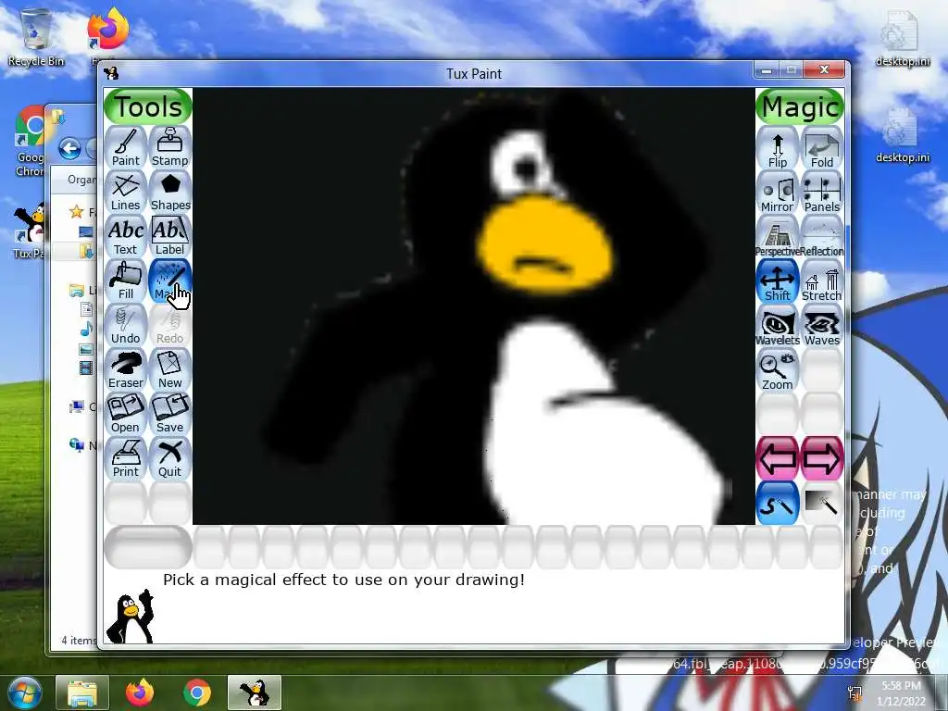Click the greyed Redo tool
This screenshot has height=711, width=948.
coord(170,325)
